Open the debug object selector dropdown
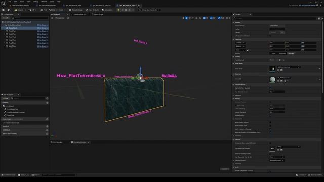This screenshot has height=182, width=324. point(149,10)
